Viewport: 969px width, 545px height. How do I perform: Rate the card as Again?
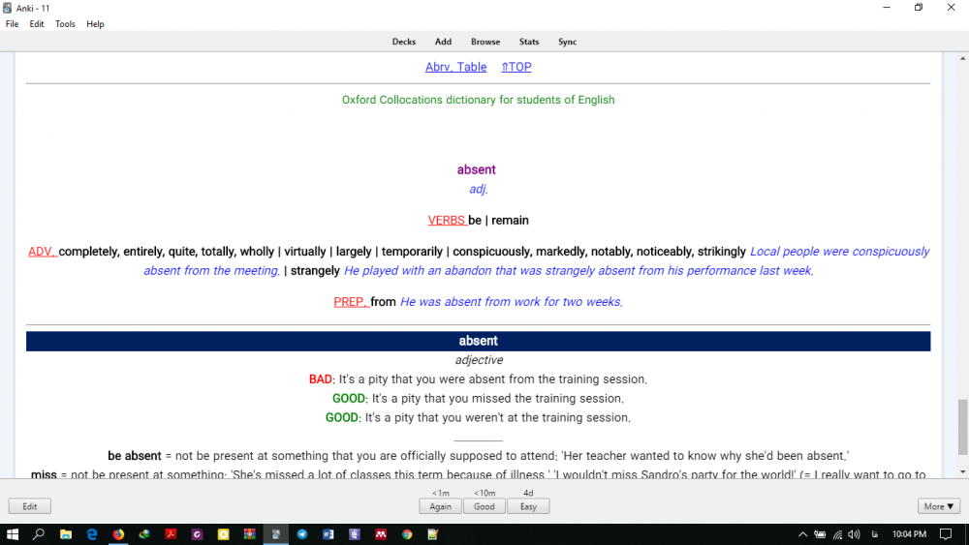point(441,506)
